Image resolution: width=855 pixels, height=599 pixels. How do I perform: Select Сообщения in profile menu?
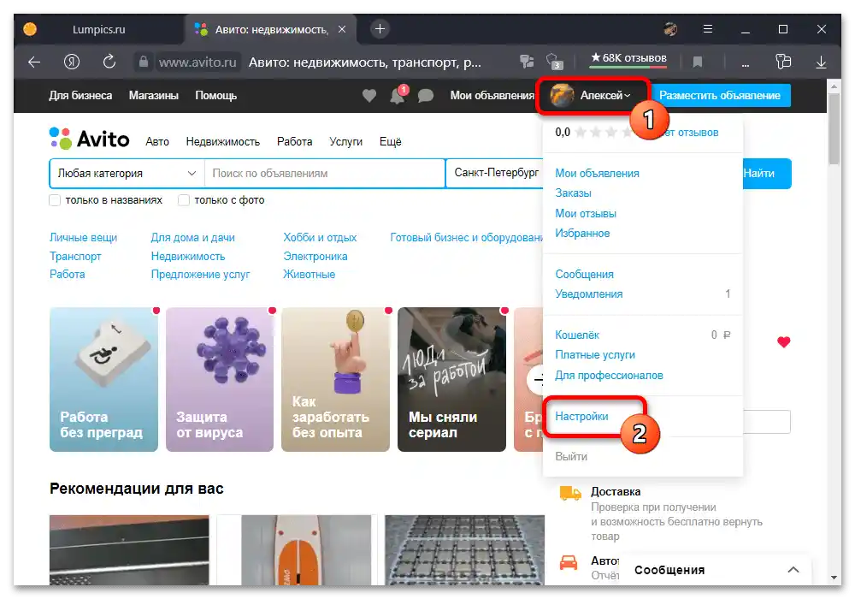pyautogui.click(x=584, y=275)
